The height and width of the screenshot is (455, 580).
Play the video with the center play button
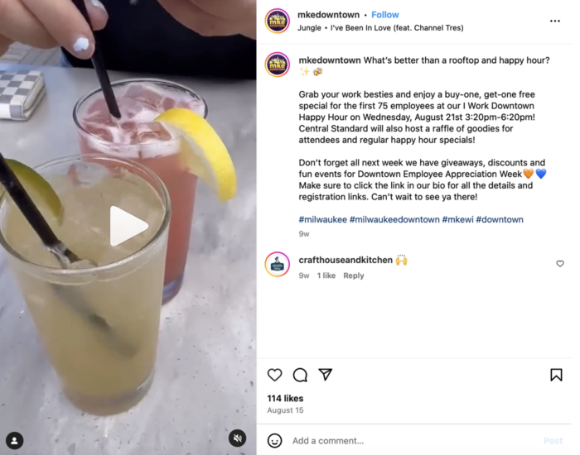pos(128,226)
